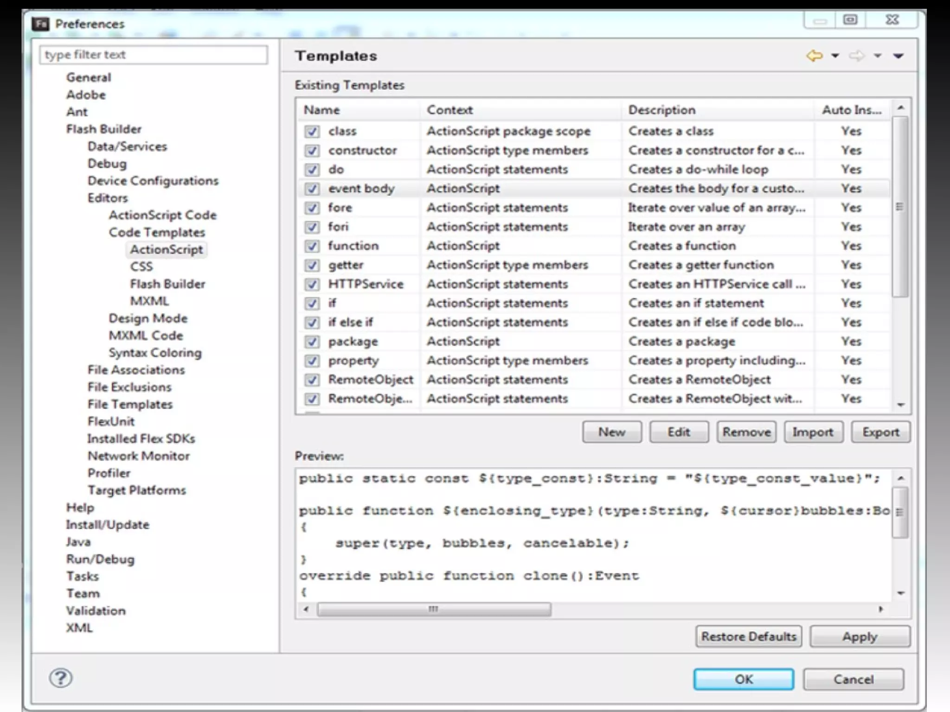Click the type filter text field
Image resolution: width=950 pixels, height=712 pixels.
[153, 55]
